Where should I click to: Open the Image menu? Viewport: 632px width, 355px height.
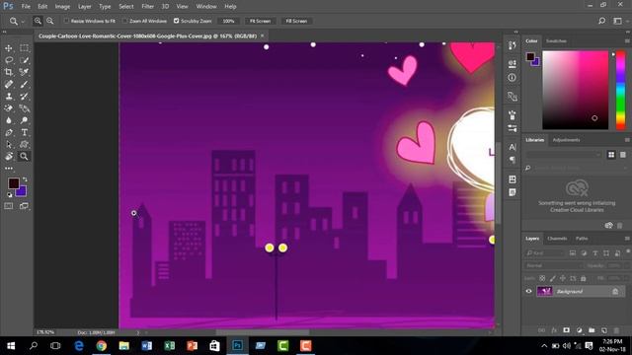click(62, 7)
